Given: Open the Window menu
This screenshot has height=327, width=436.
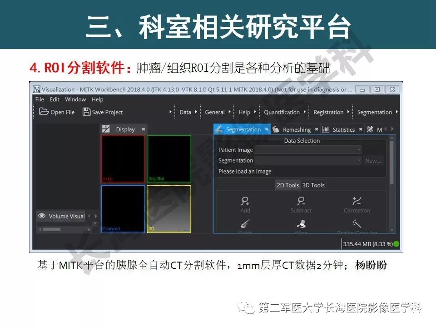Looking at the screenshot, I should click(x=75, y=99).
